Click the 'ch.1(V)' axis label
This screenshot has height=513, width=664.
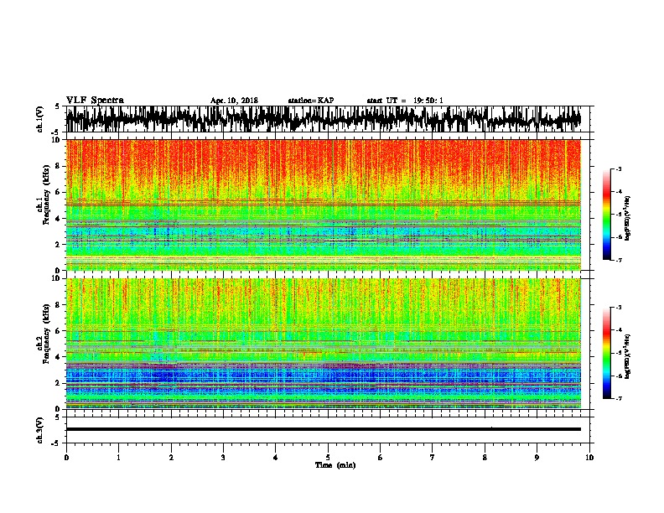coord(40,119)
